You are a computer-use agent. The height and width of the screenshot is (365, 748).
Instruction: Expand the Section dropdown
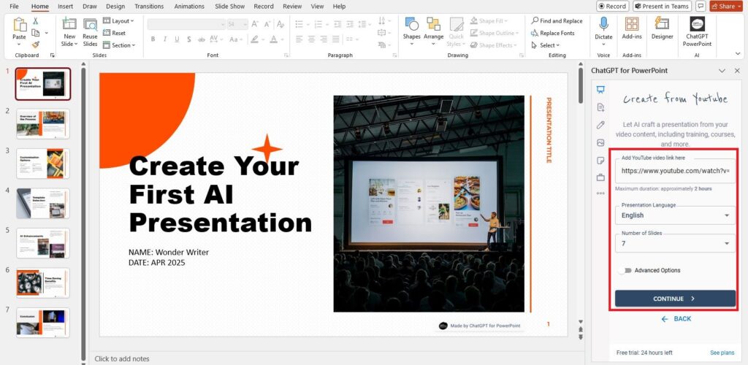point(119,45)
